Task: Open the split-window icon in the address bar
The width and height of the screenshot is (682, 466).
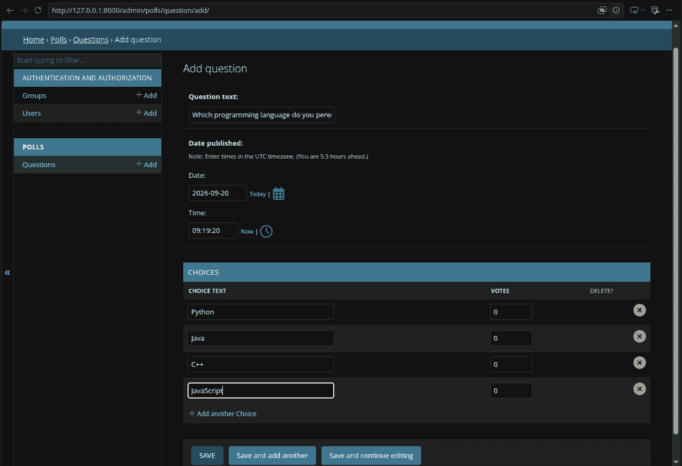Action: 602,10
